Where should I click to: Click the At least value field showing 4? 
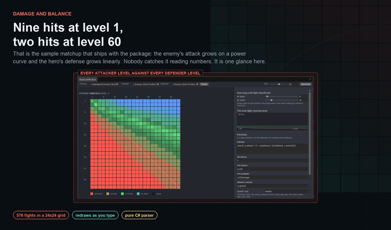click(x=303, y=96)
